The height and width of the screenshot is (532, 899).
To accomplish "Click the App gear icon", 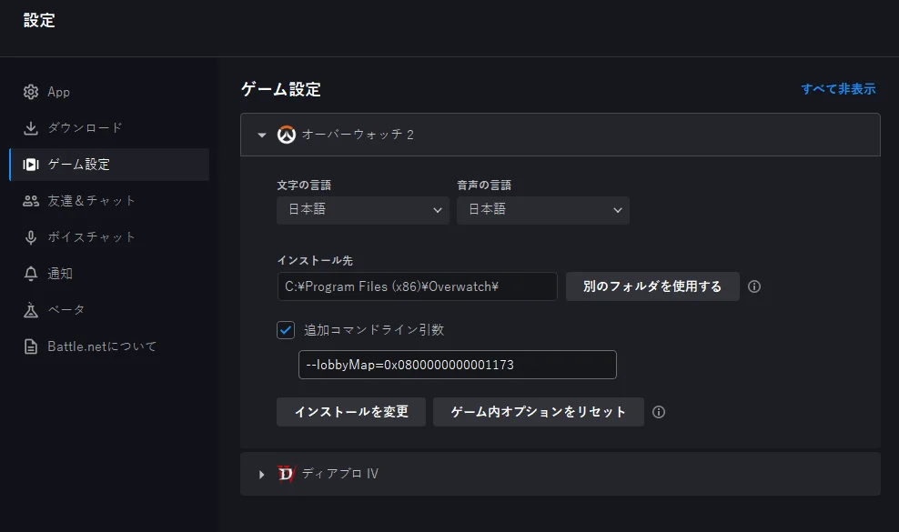I will (x=31, y=92).
